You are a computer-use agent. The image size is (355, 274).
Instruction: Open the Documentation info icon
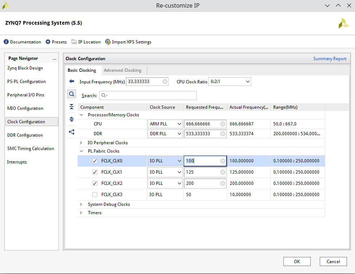point(6,42)
